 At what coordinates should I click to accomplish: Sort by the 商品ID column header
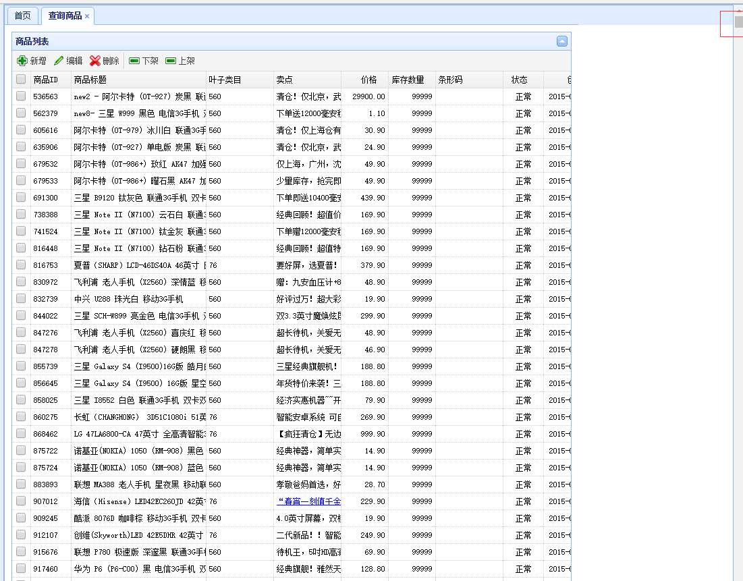click(x=51, y=80)
